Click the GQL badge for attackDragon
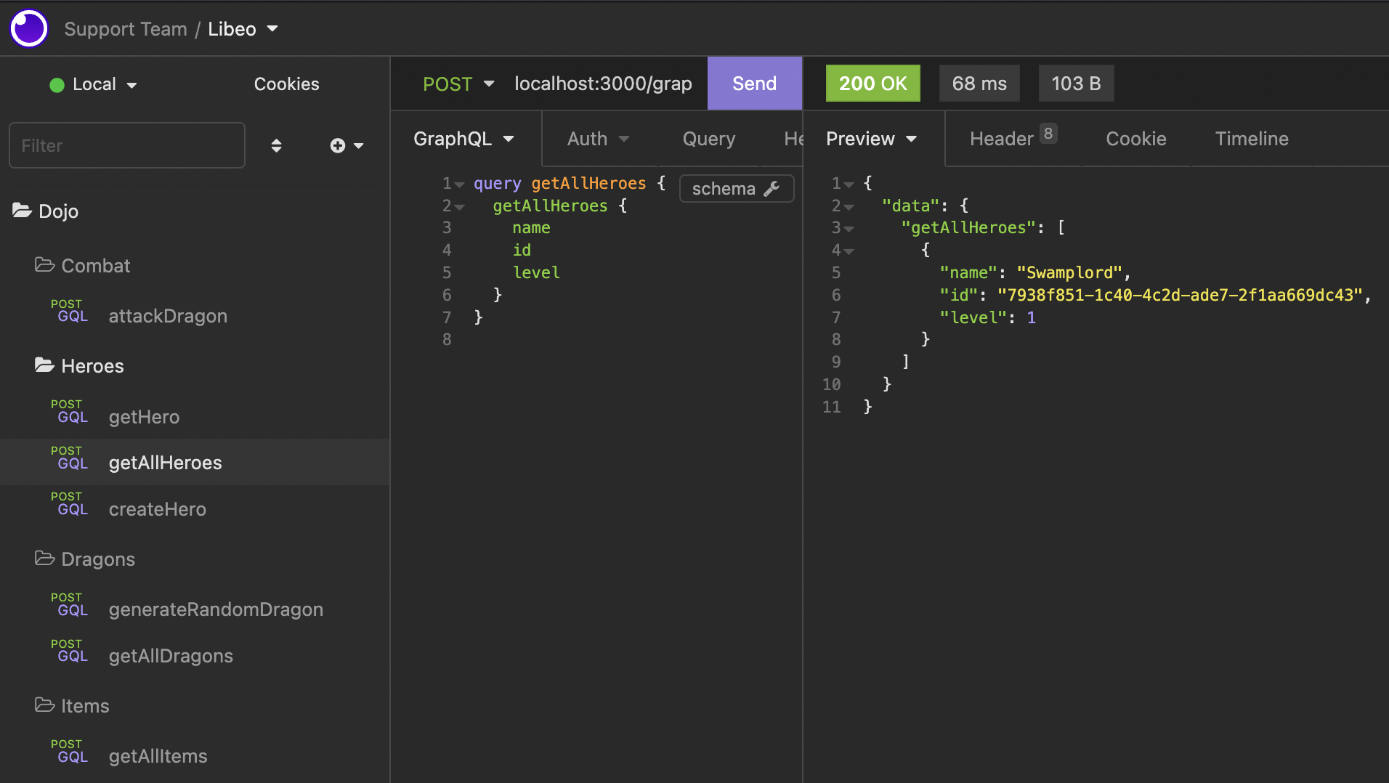Screen dimensions: 1389x783 pos(73,316)
